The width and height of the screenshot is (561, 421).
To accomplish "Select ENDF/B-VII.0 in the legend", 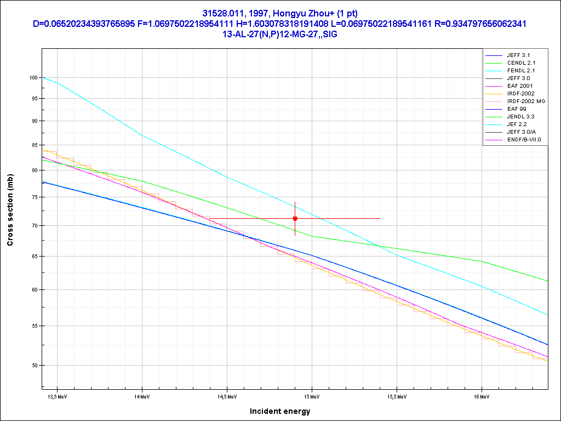I will pyautogui.click(x=524, y=140).
